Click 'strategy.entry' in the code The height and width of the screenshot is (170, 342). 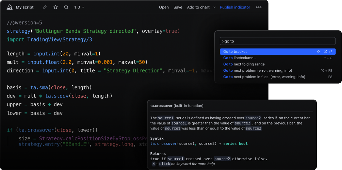pos(39,144)
